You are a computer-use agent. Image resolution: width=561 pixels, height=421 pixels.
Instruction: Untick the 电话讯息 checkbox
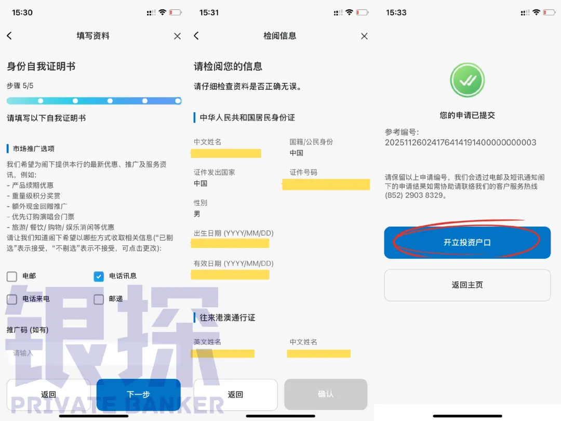(99, 277)
